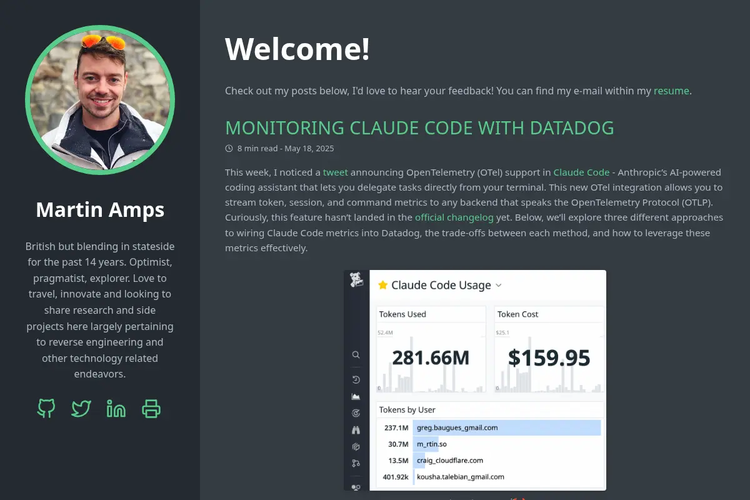Viewport: 750px width, 500px height.
Task: Open the LinkedIn profile icon
Action: click(116, 409)
